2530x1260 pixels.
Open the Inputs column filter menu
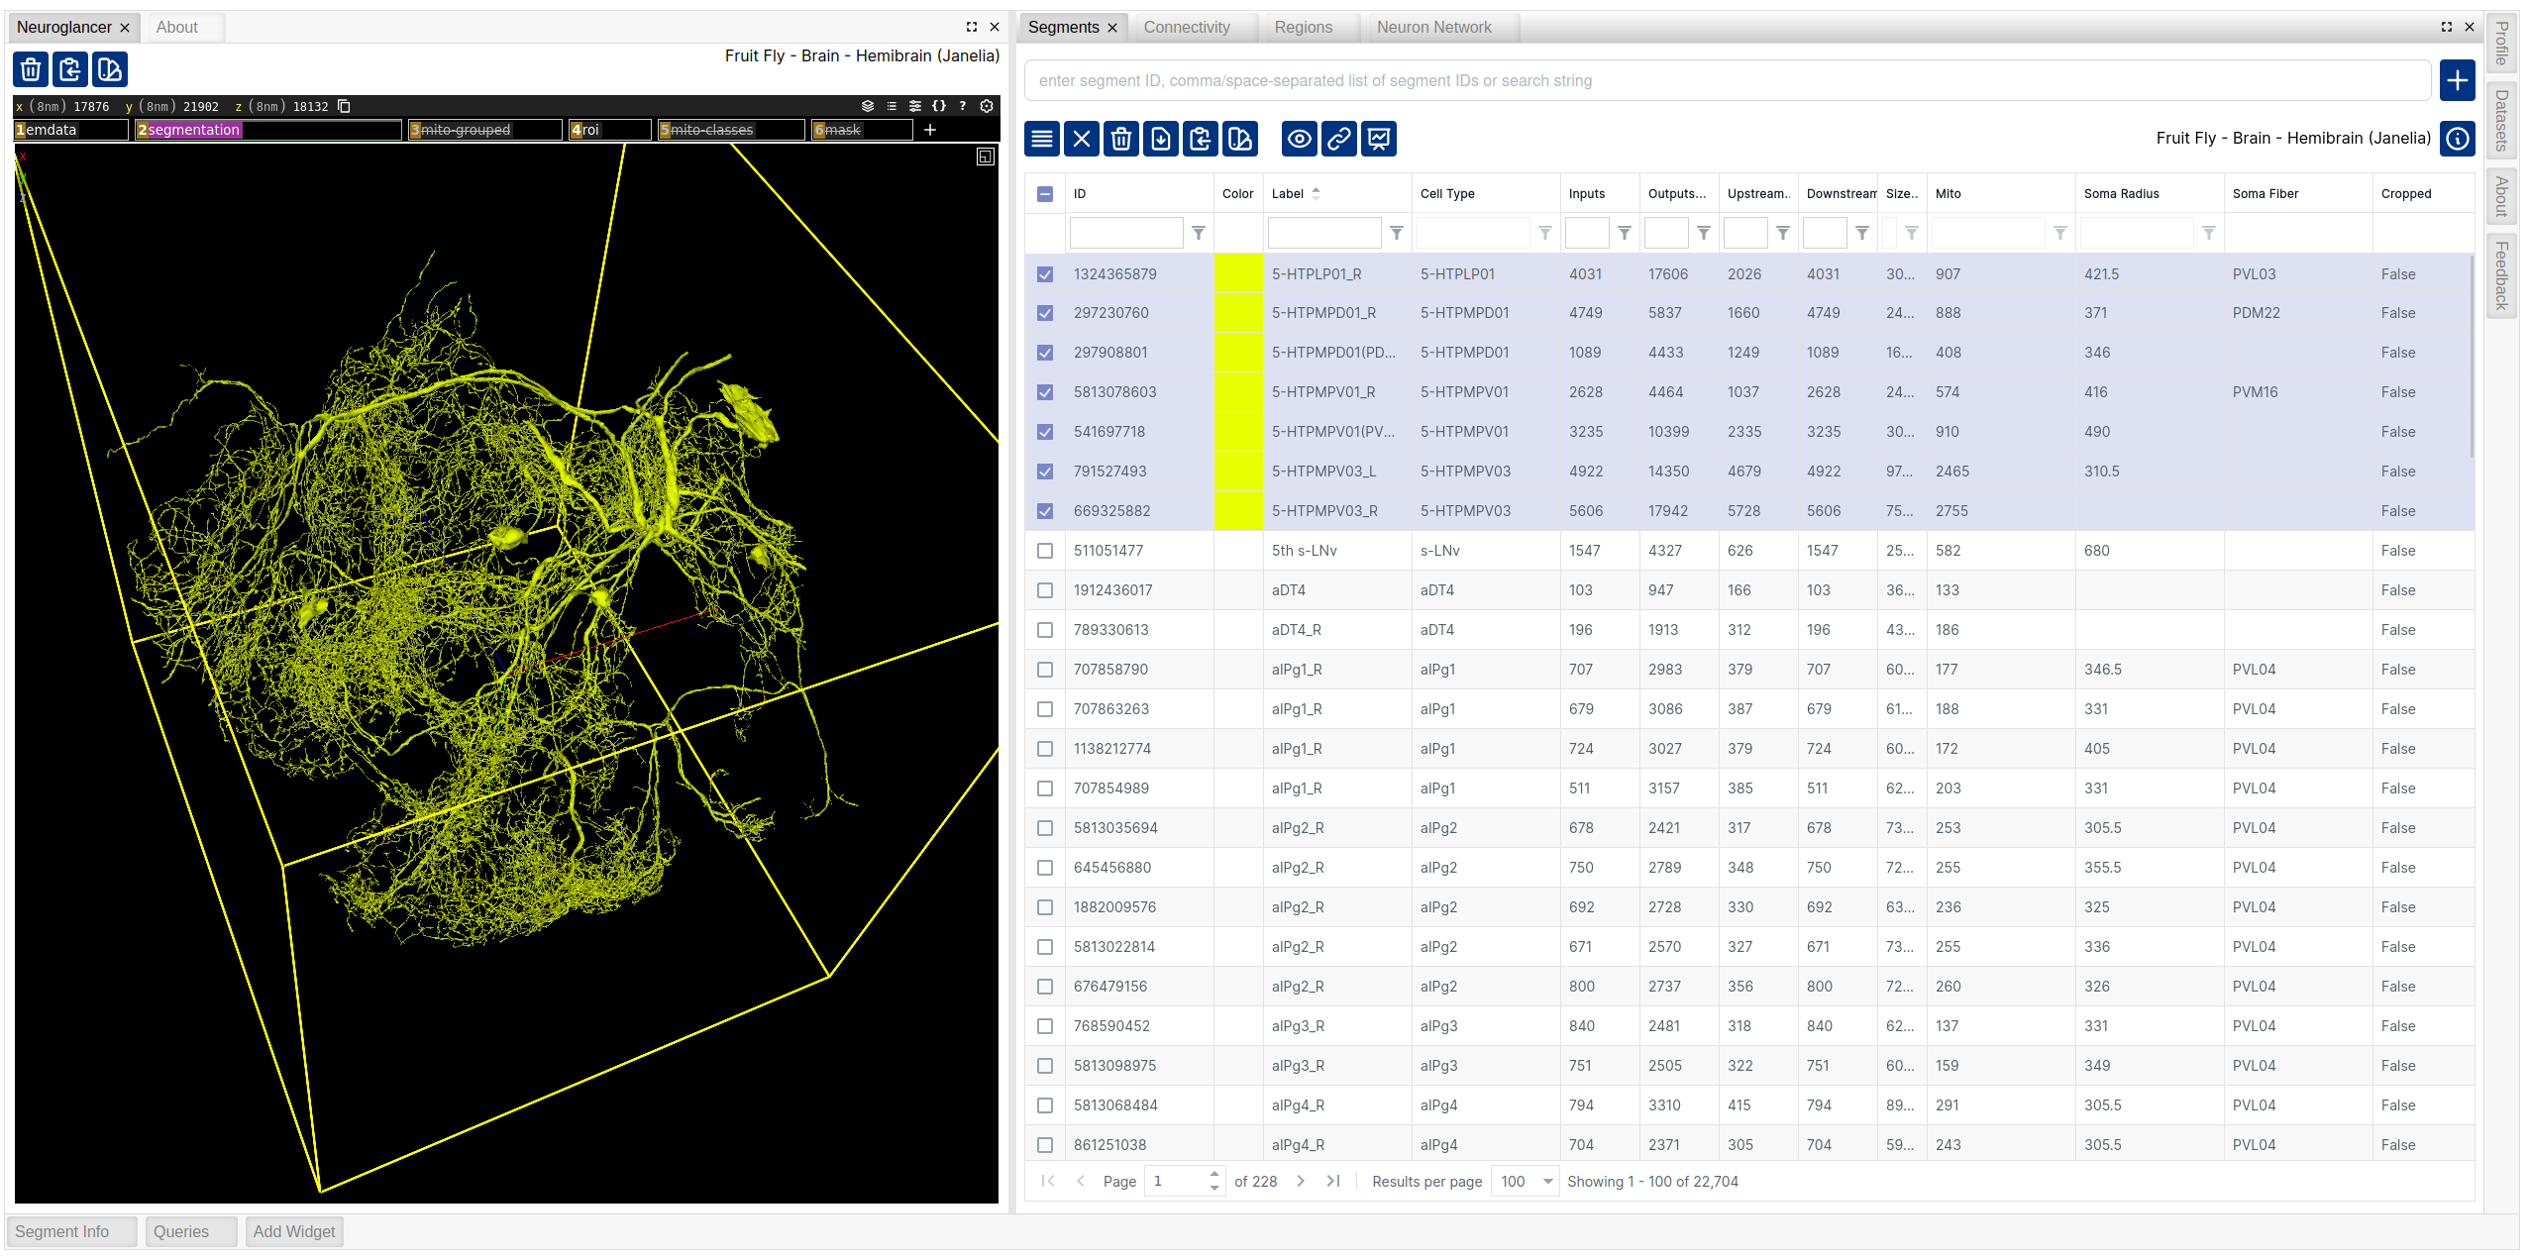(1625, 233)
